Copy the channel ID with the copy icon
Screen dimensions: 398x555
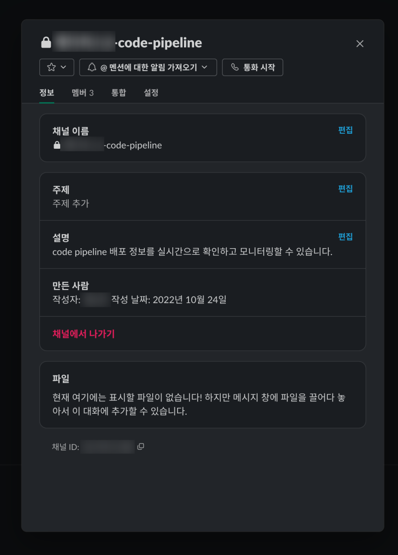pyautogui.click(x=141, y=447)
